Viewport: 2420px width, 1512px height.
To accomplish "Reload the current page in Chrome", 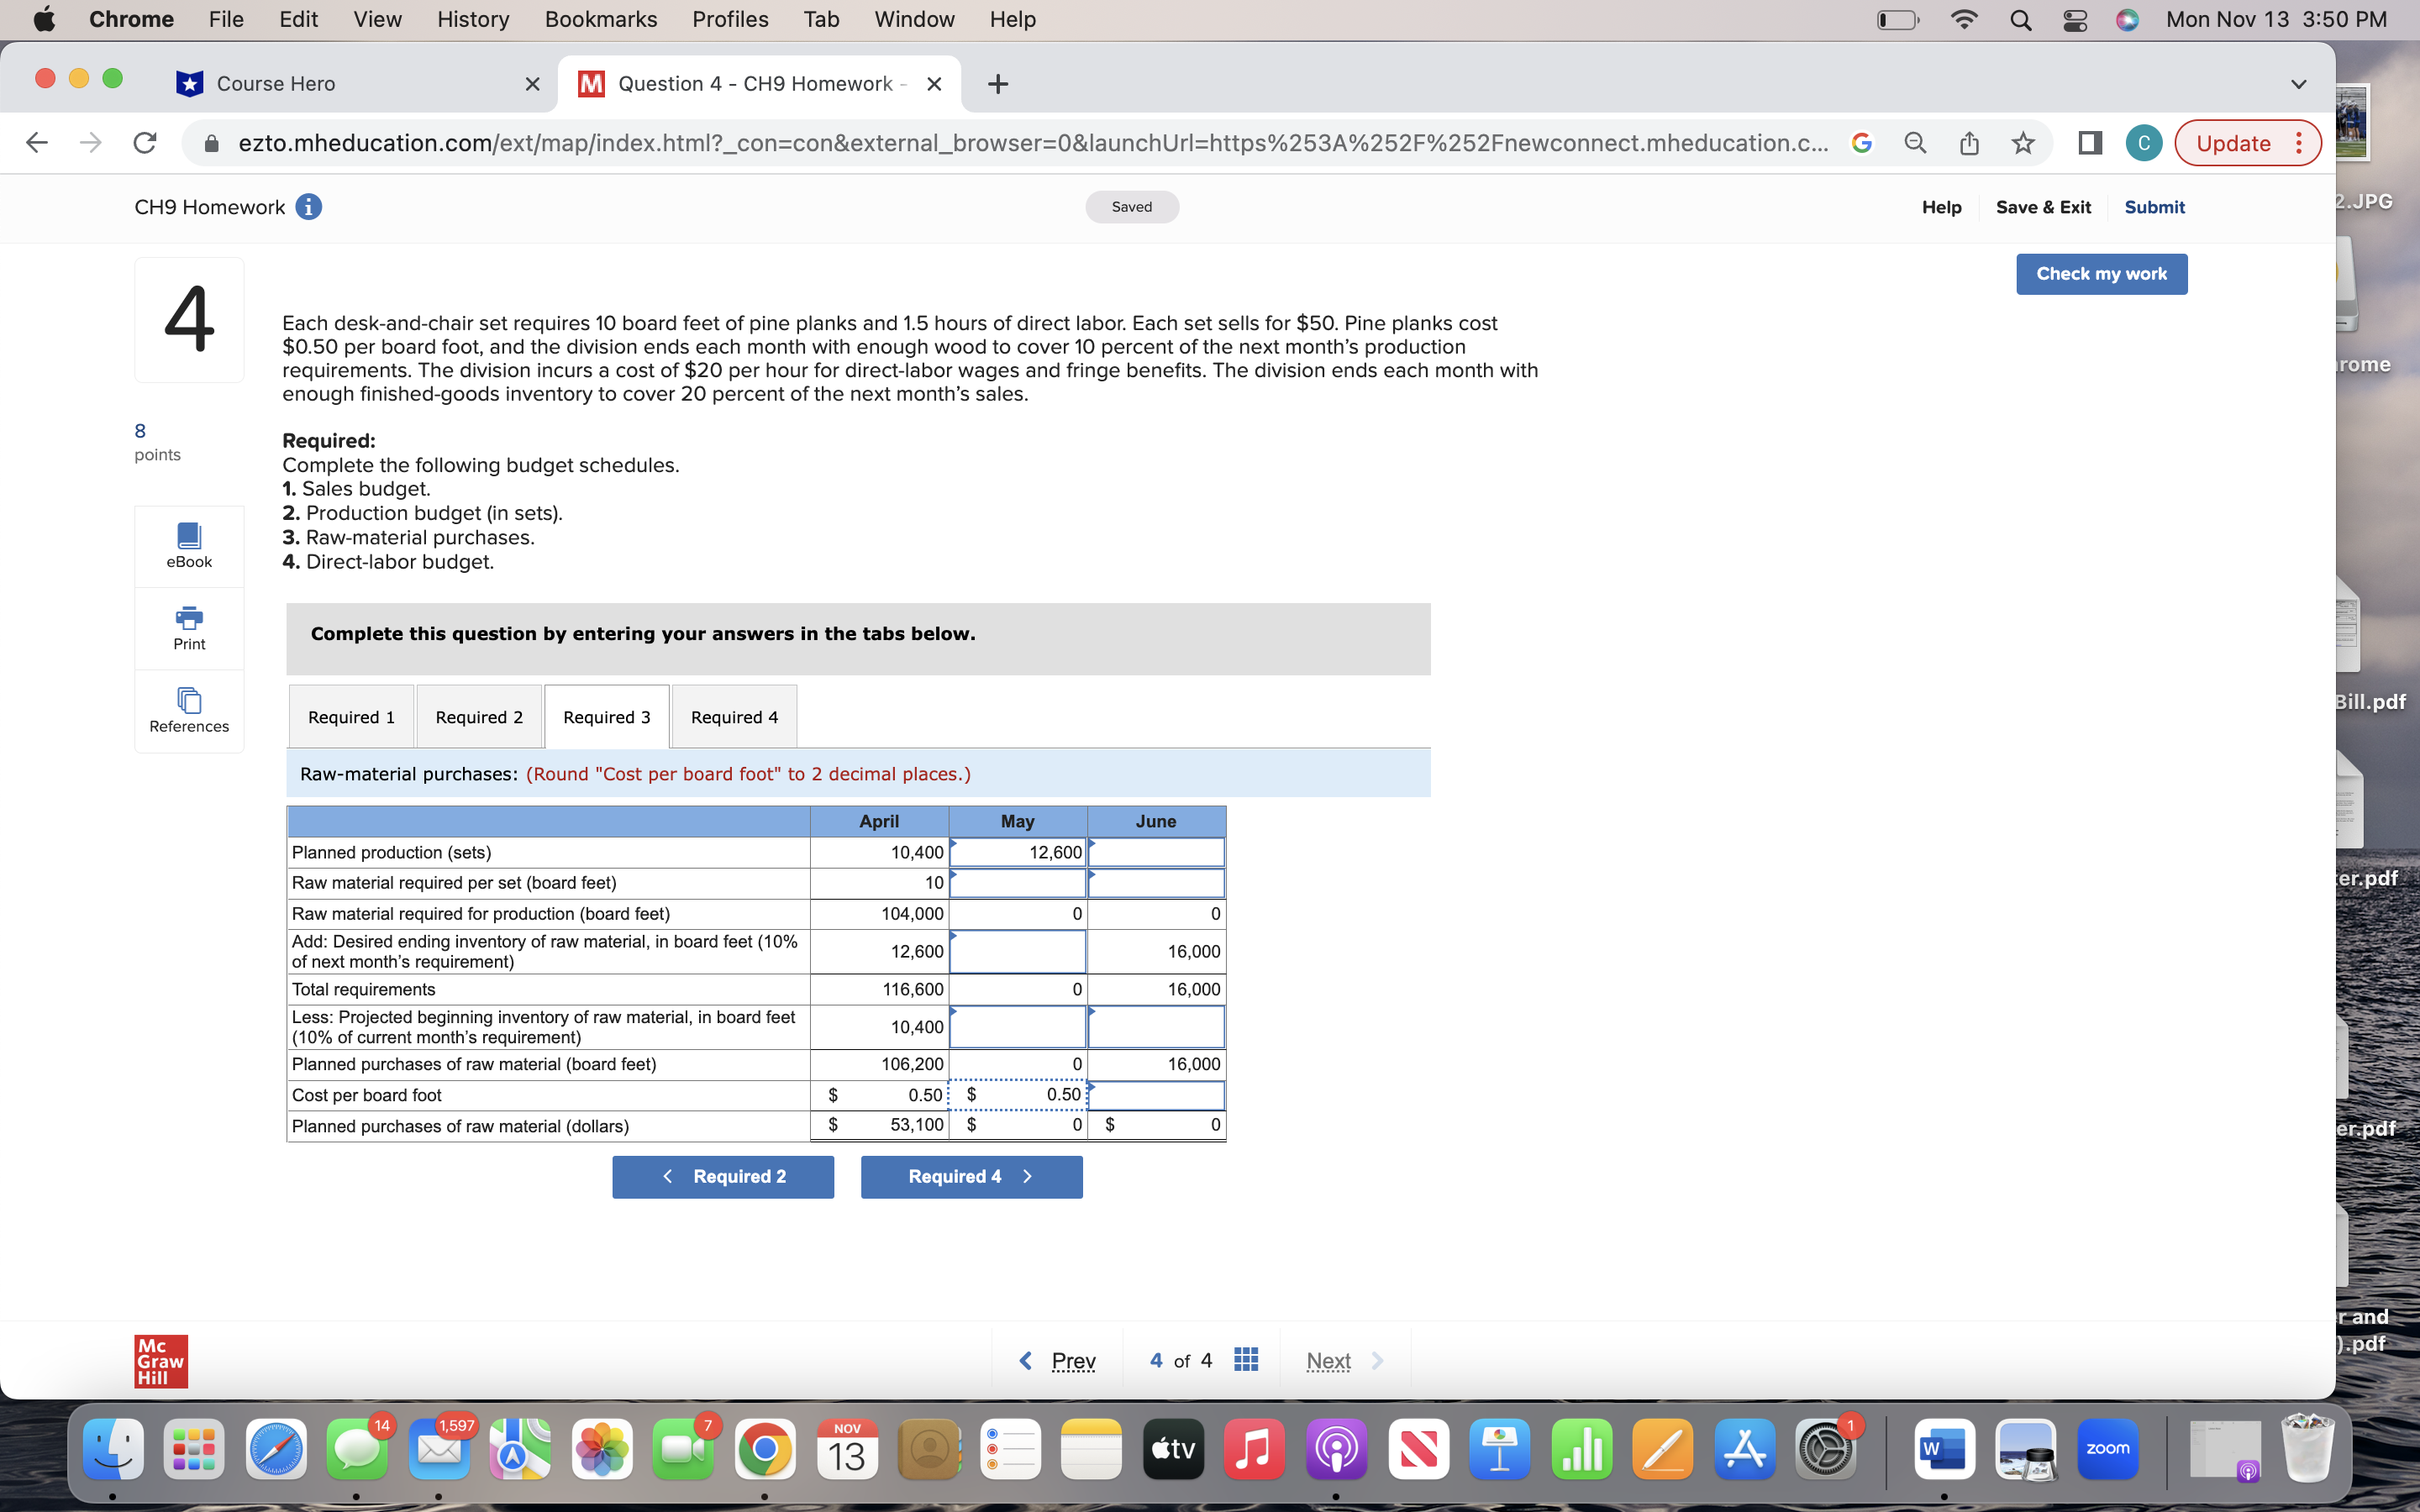I will (143, 142).
